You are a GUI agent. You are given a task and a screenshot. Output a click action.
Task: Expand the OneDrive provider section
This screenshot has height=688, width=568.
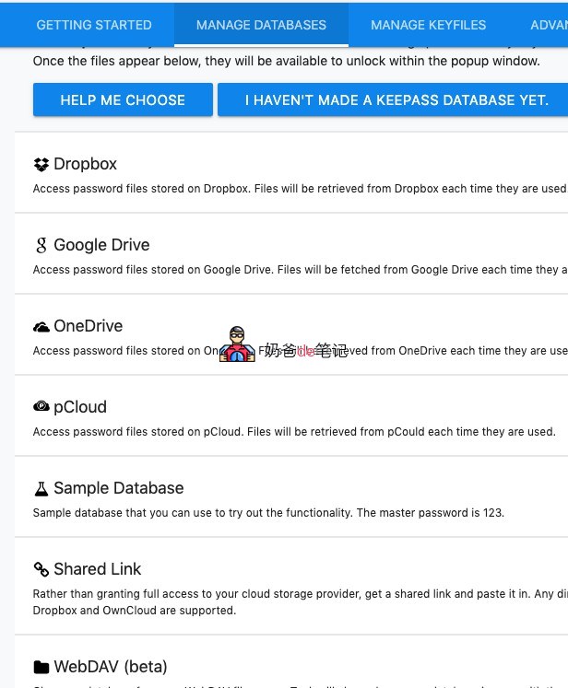tap(88, 326)
